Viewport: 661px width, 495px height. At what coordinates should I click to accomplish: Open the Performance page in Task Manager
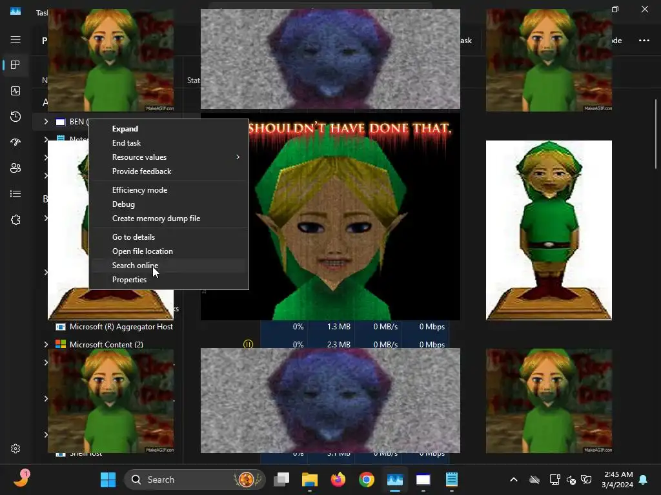click(15, 91)
